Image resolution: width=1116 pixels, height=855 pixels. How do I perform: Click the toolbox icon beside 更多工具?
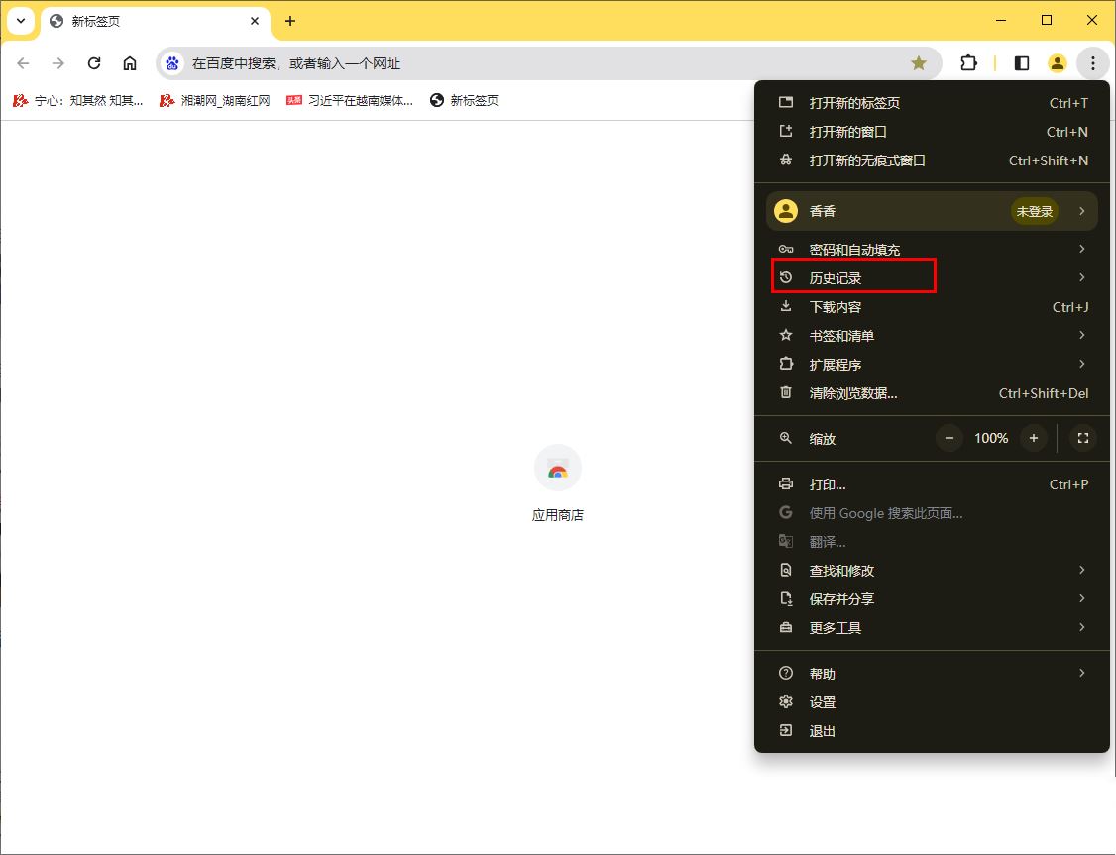786,627
